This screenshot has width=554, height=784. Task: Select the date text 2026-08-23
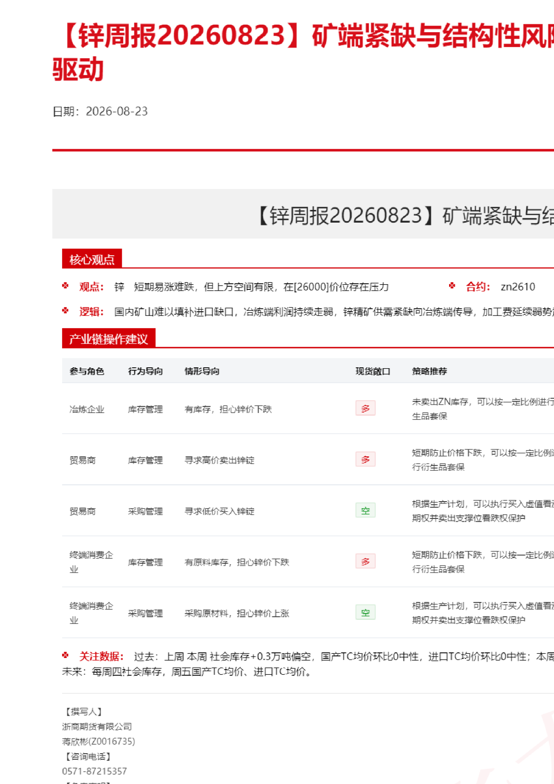click(x=117, y=112)
